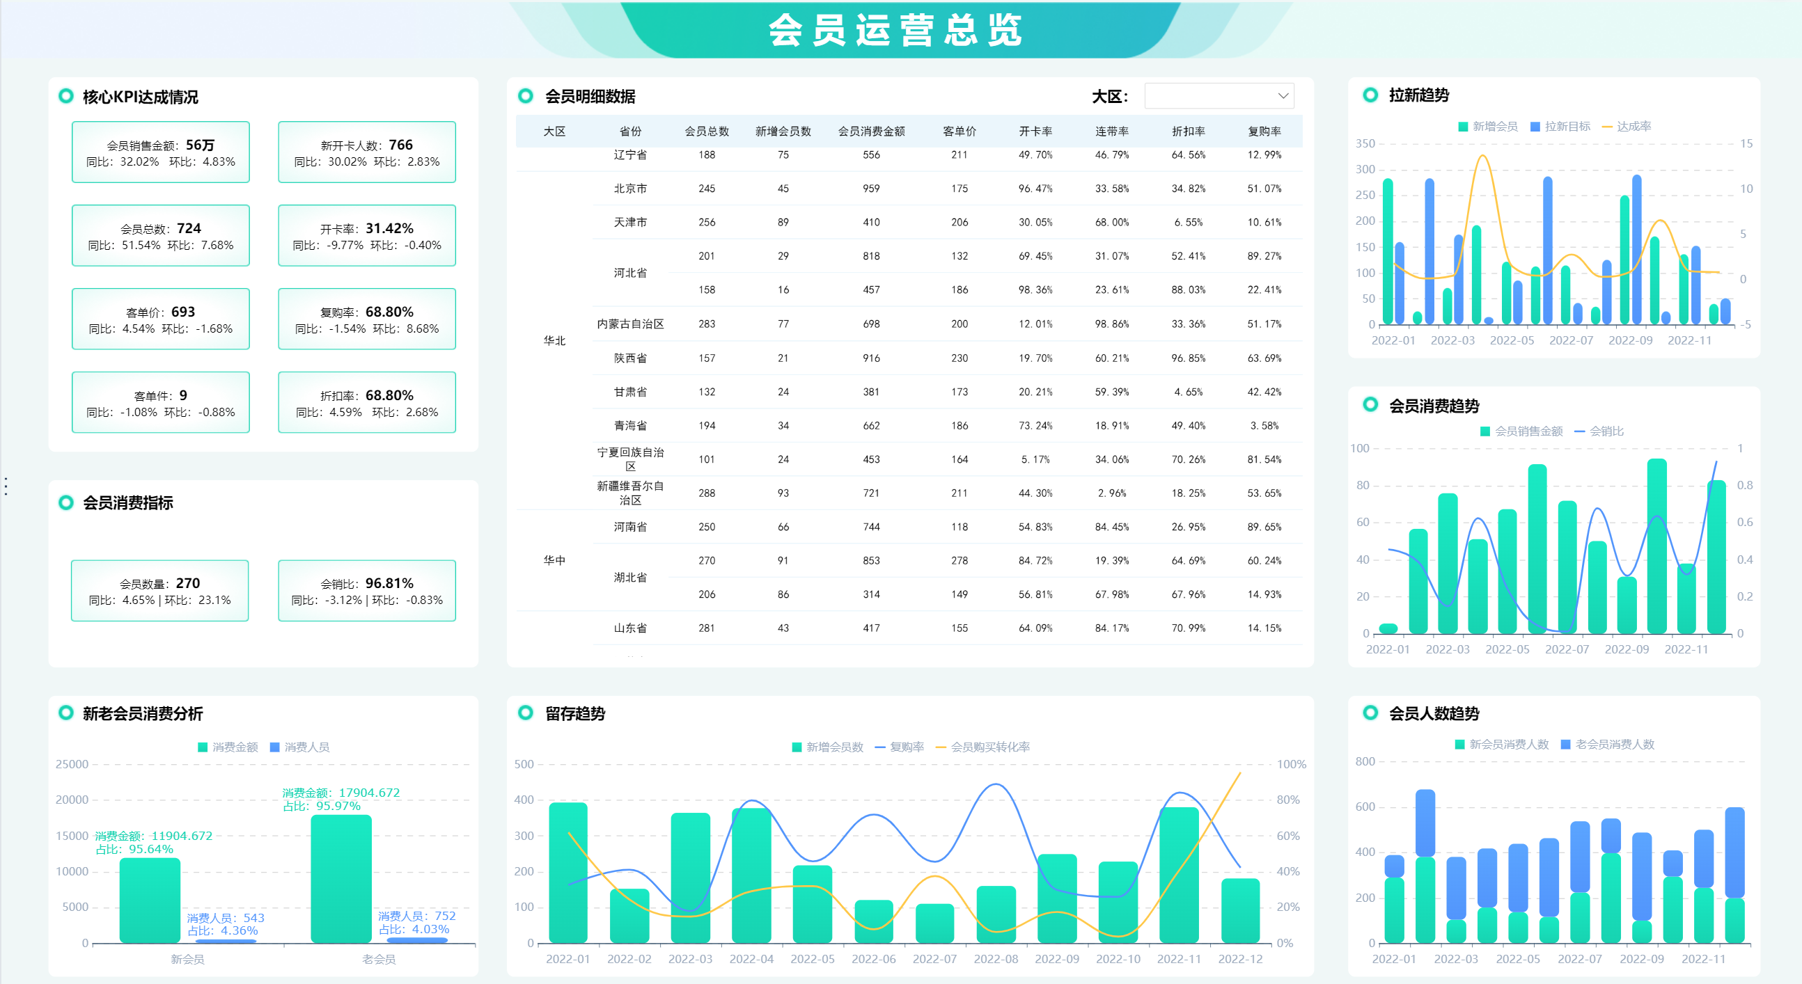
Task: Click the ring icon beside 会员消费指标
Action: (65, 502)
